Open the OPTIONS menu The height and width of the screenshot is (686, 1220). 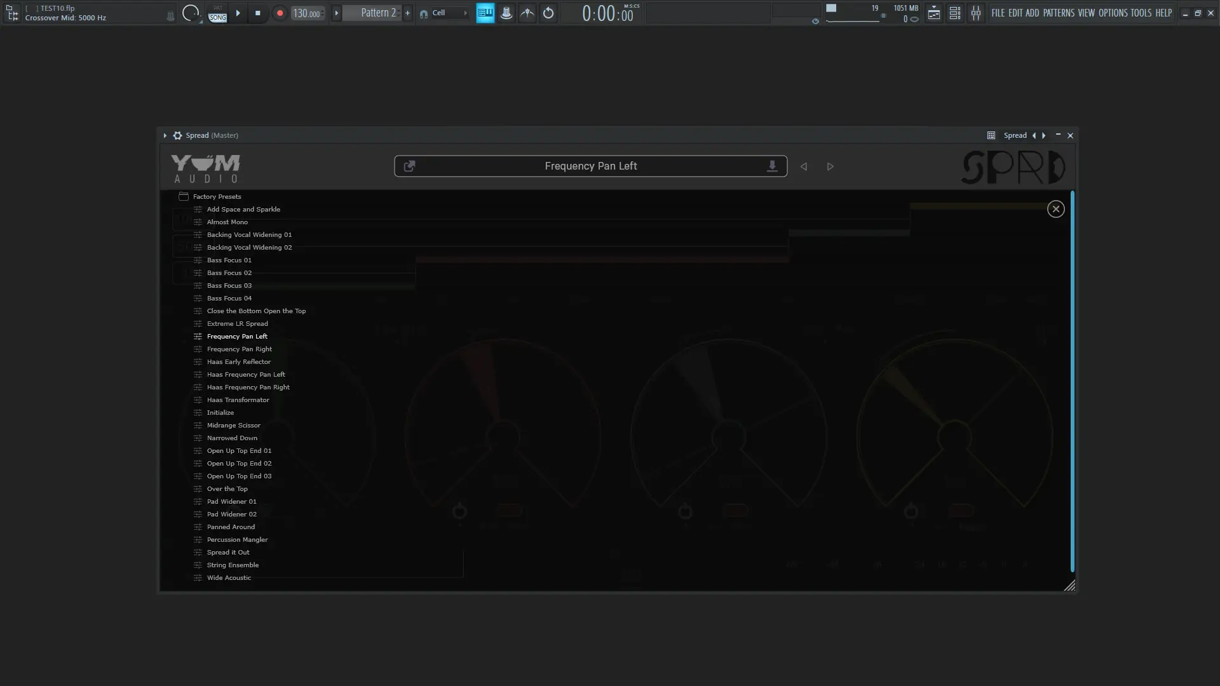pos(1113,13)
